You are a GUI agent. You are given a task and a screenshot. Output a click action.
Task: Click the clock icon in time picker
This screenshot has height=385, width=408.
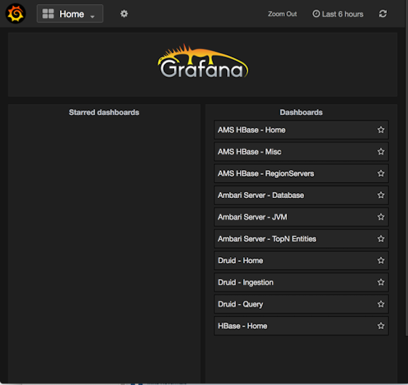click(316, 14)
